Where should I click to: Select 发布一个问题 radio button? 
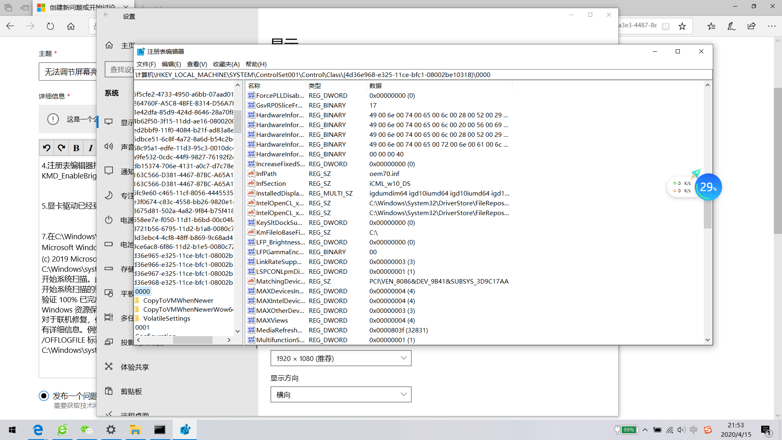pyautogui.click(x=44, y=396)
